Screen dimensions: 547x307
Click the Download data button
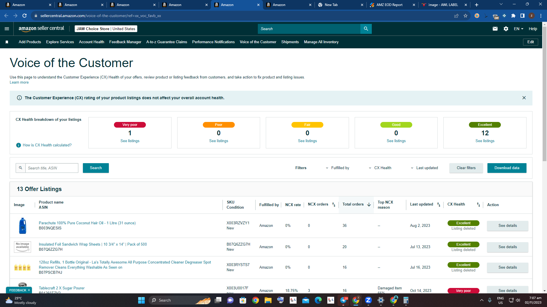507,168
